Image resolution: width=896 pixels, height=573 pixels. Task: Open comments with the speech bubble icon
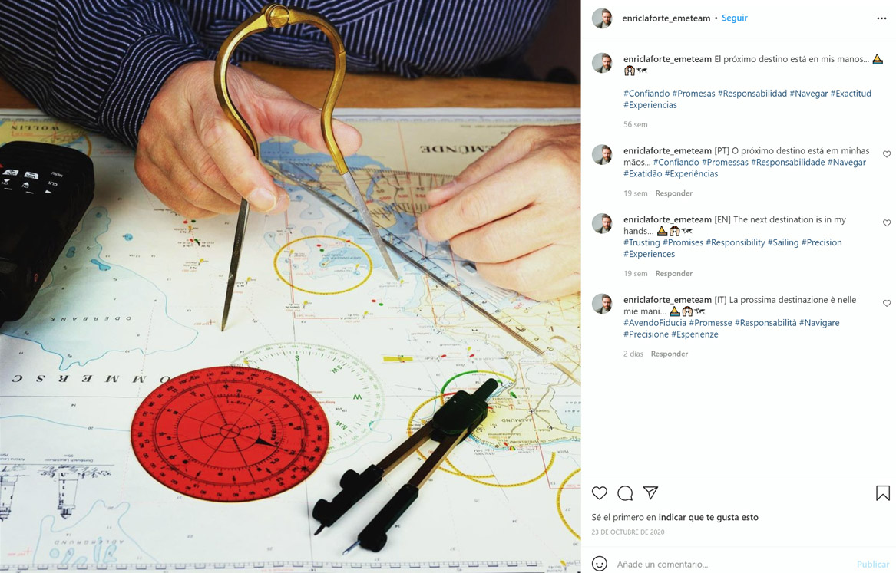[x=625, y=493]
